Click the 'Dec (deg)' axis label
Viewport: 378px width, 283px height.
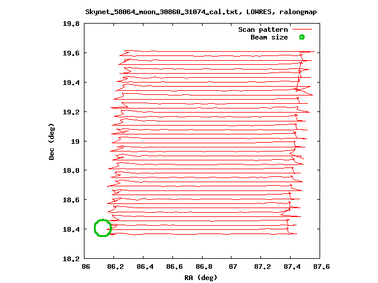tap(51, 141)
